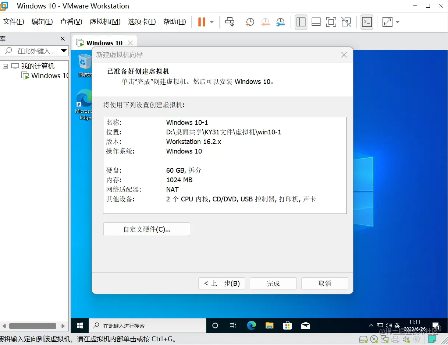Toggle the console view icon
The height and width of the screenshot is (345, 448).
[x=367, y=22]
